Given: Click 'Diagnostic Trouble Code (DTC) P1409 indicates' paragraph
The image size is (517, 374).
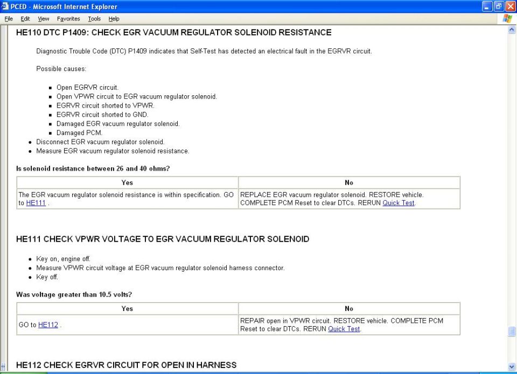Looking at the screenshot, I should click(x=204, y=51).
